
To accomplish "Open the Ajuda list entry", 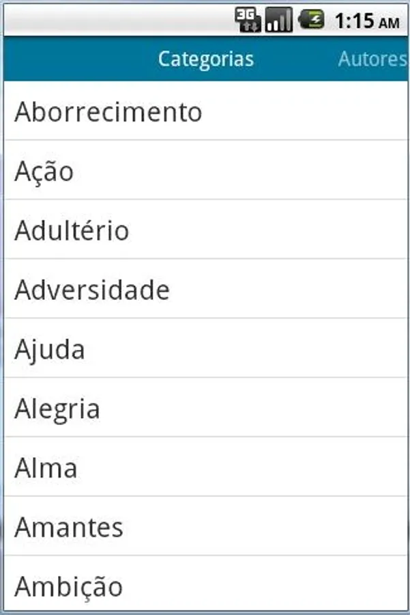I will (205, 348).
